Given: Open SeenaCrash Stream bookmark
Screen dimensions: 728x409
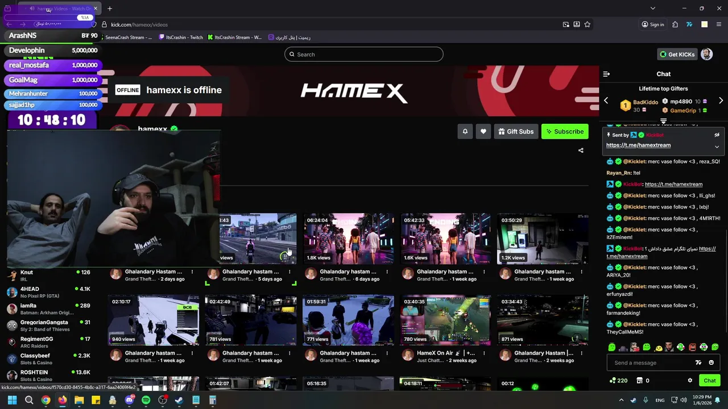Looking at the screenshot, I should [129, 37].
